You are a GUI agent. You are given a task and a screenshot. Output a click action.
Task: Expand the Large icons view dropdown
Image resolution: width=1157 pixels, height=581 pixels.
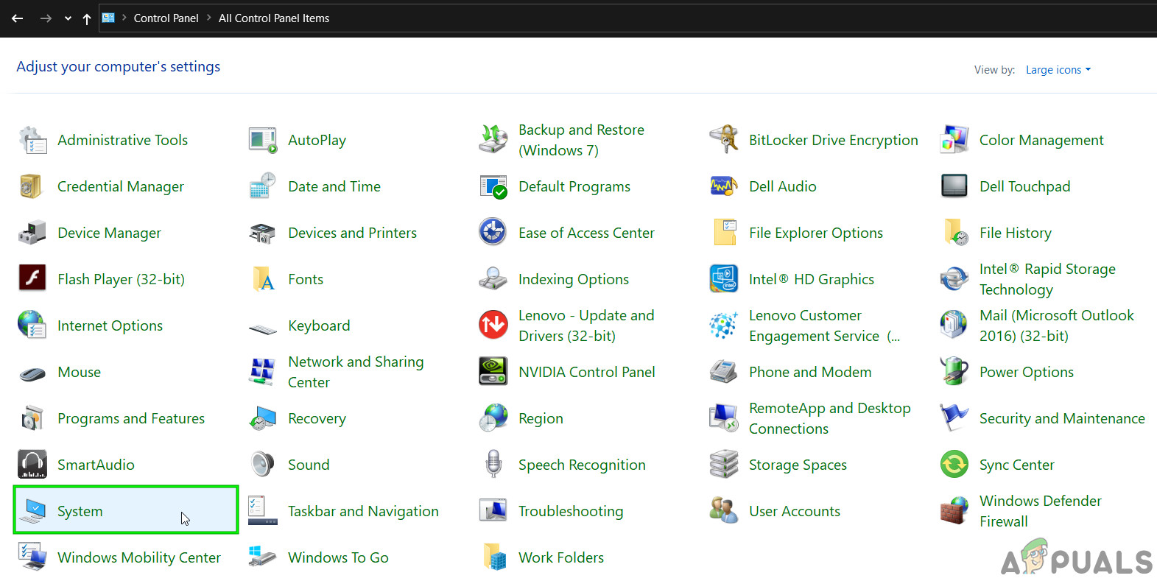(1058, 70)
